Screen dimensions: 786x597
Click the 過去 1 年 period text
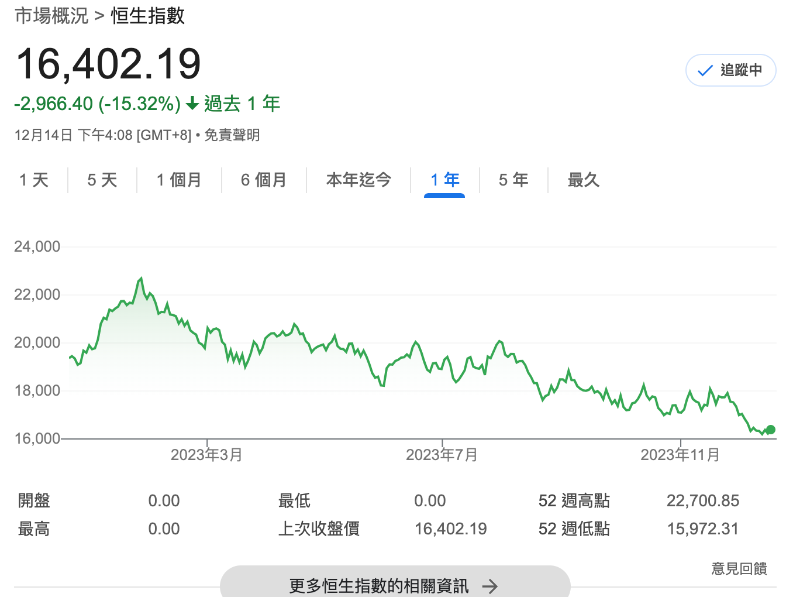(242, 104)
